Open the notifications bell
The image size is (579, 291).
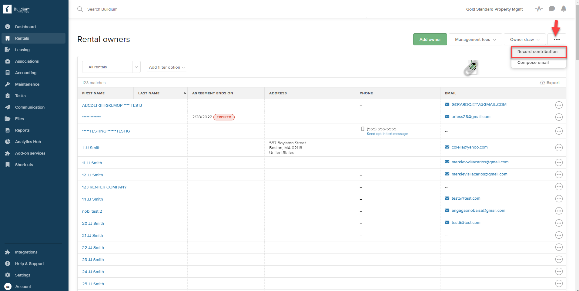tap(564, 9)
